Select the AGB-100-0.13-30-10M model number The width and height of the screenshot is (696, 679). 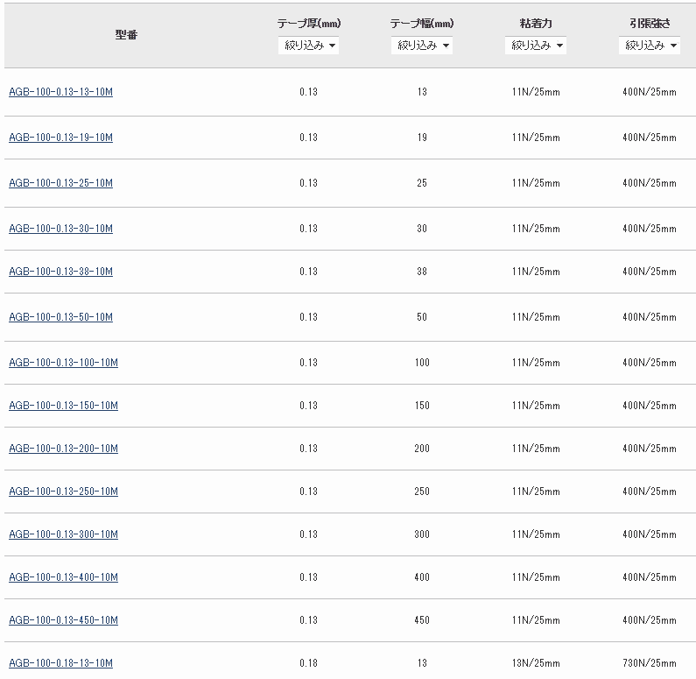point(60,229)
